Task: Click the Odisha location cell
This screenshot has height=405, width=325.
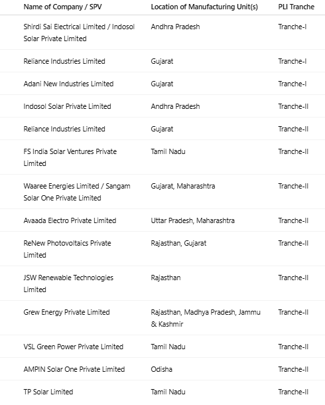Action: [x=161, y=369]
